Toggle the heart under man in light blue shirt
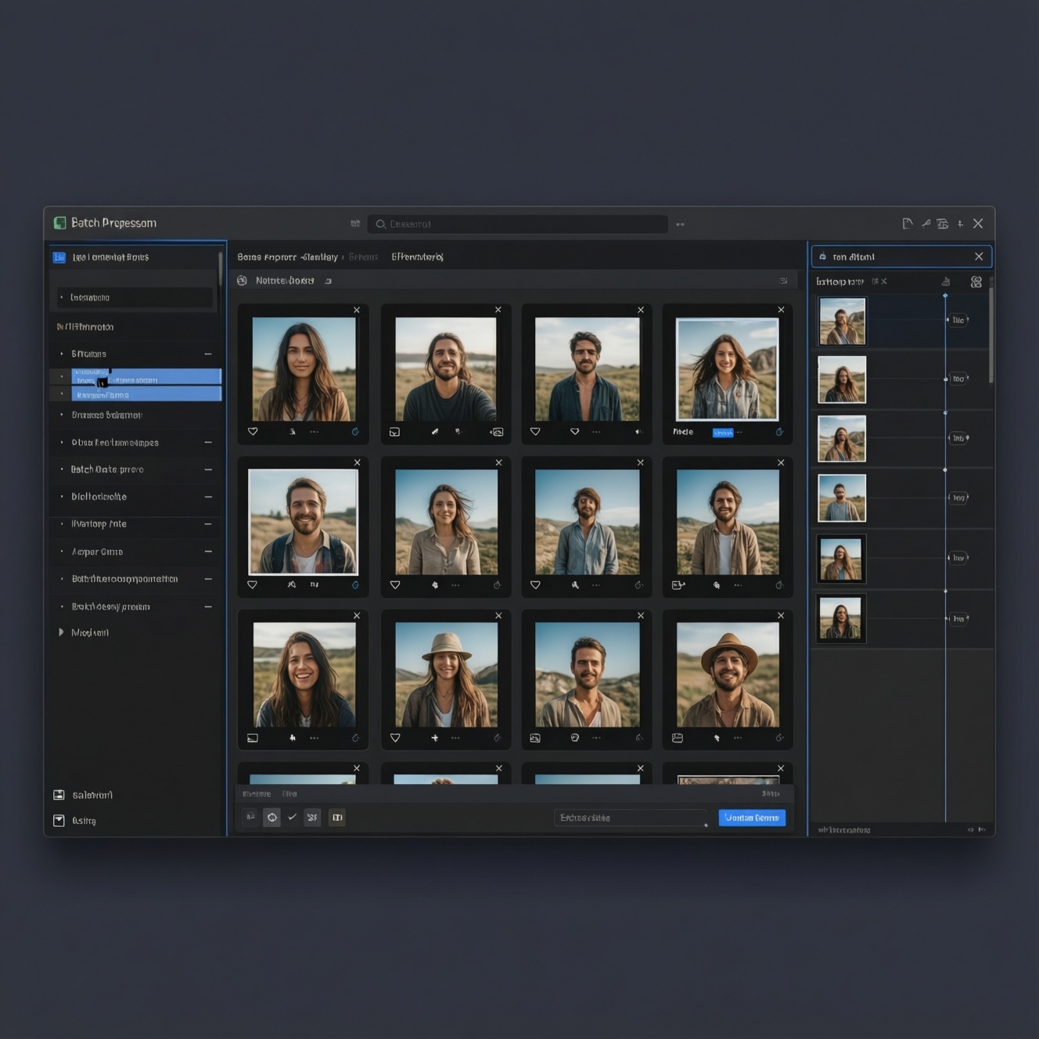This screenshot has width=1039, height=1039. coord(535,585)
